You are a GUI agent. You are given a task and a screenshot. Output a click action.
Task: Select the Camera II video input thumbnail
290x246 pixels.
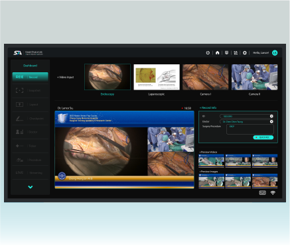pos(254,77)
